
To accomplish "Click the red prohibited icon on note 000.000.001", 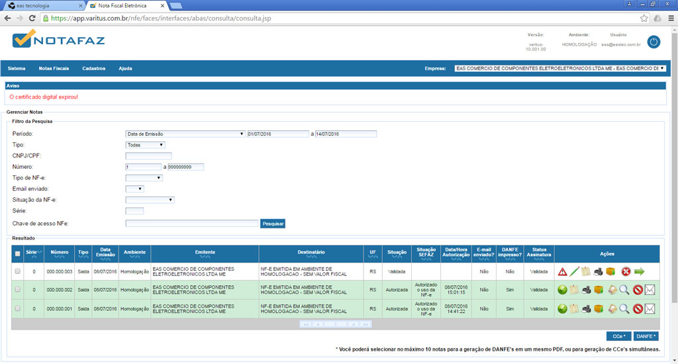I will point(638,308).
